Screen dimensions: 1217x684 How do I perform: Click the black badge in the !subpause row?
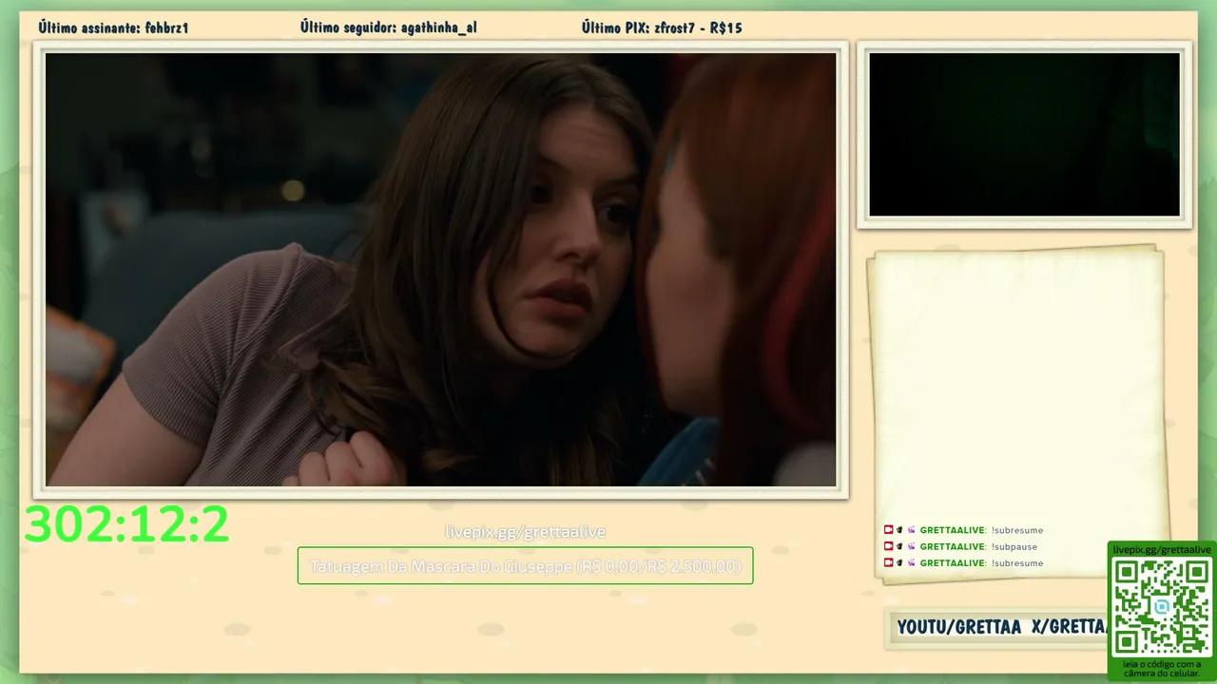coord(899,546)
